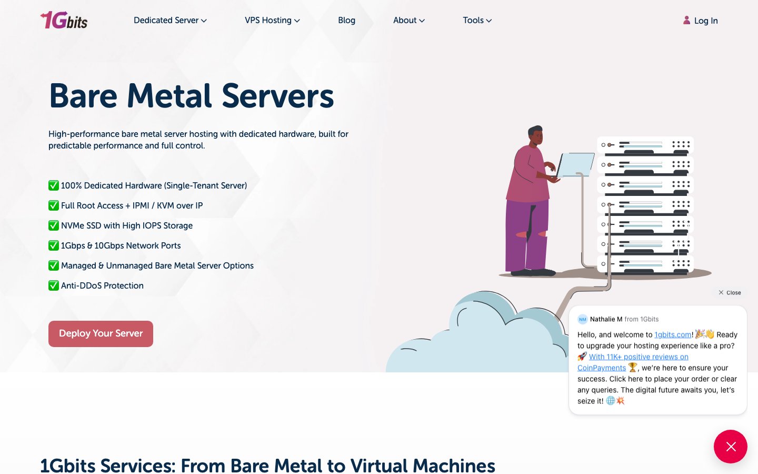Open the 1gbits.com link in chat
This screenshot has width=758, height=474.
click(673, 334)
